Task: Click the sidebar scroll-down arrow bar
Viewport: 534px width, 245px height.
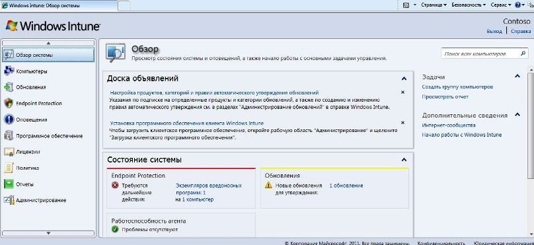Action: 48,233
